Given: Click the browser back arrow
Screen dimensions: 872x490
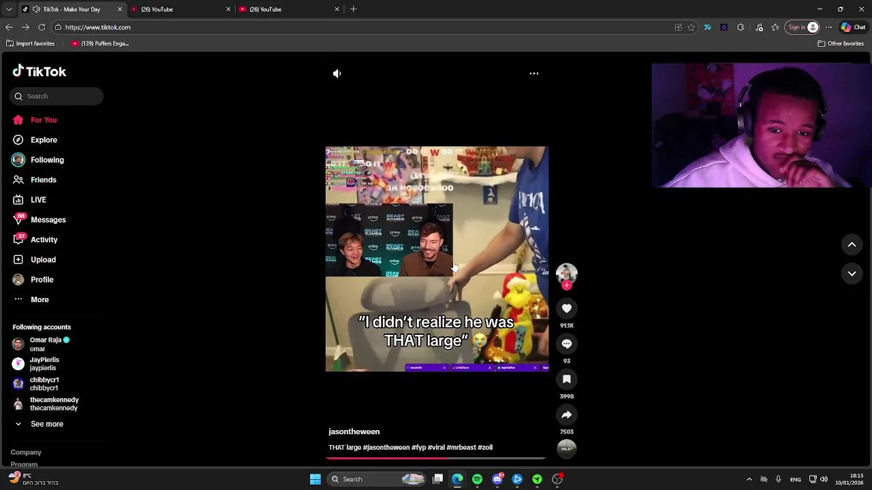Looking at the screenshot, I should click(x=9, y=27).
